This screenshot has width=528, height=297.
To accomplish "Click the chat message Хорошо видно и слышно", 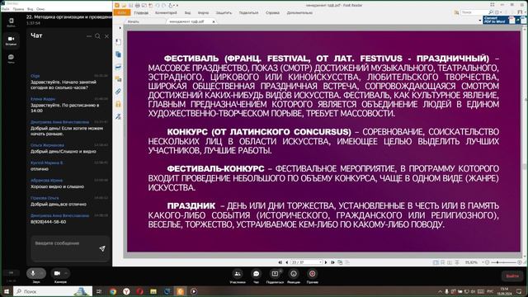I will (x=57, y=186).
